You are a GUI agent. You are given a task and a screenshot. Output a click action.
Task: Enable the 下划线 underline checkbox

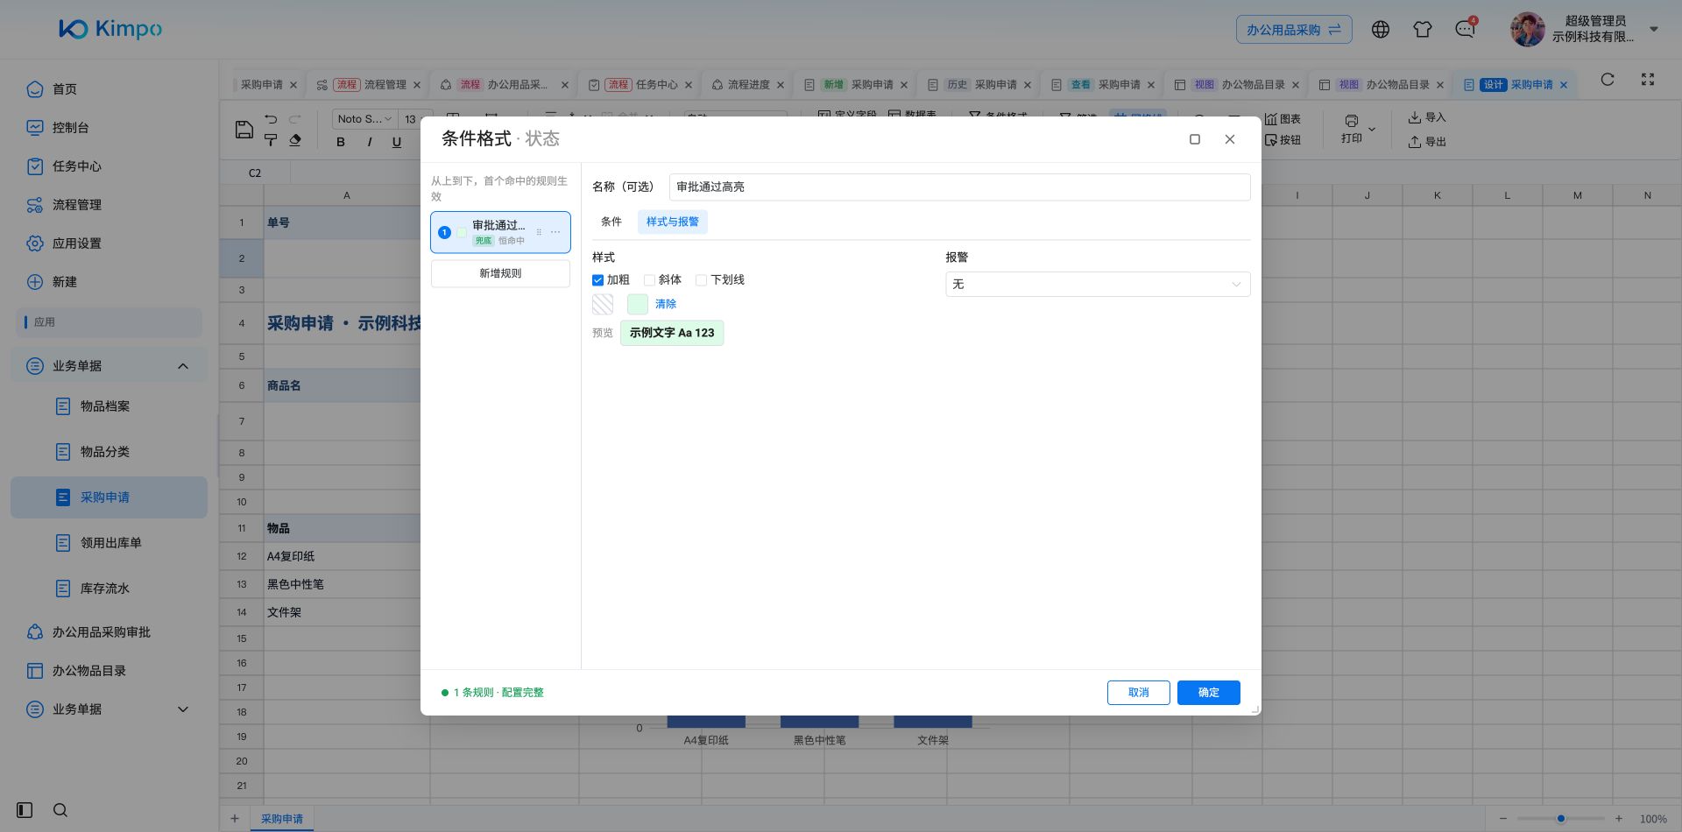(x=701, y=280)
